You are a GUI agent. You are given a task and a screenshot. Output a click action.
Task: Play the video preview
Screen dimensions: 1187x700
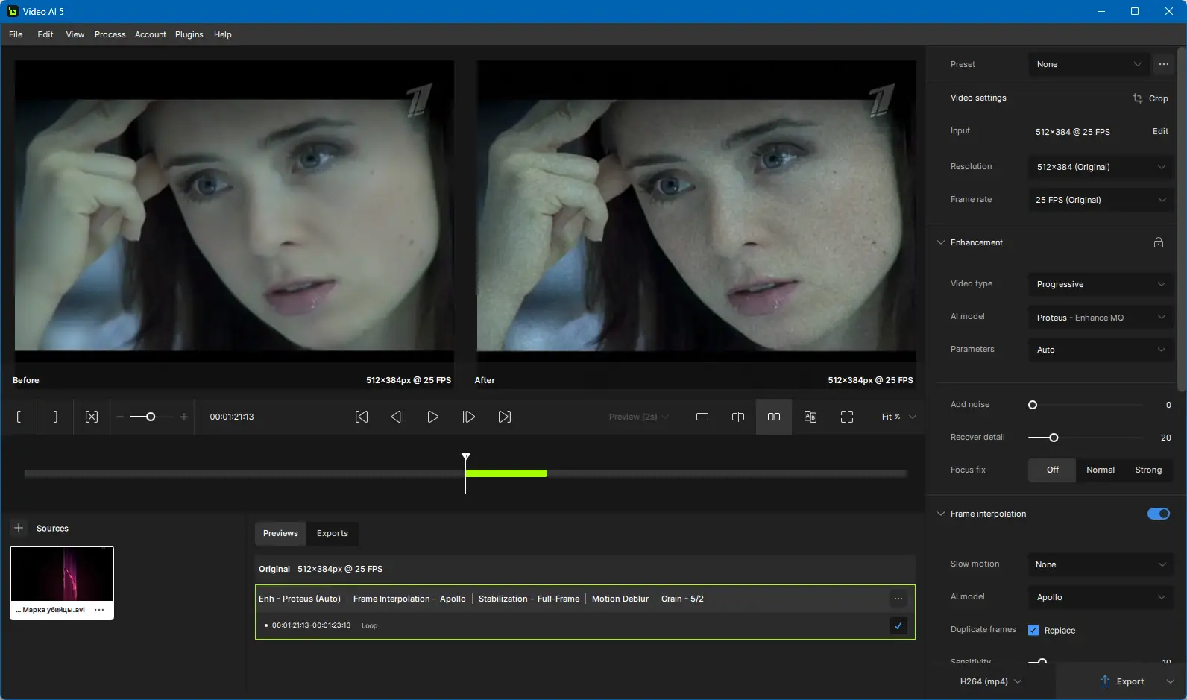432,417
